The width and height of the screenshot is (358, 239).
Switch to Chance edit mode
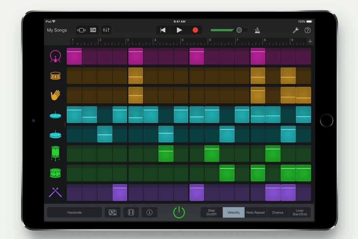point(278,212)
